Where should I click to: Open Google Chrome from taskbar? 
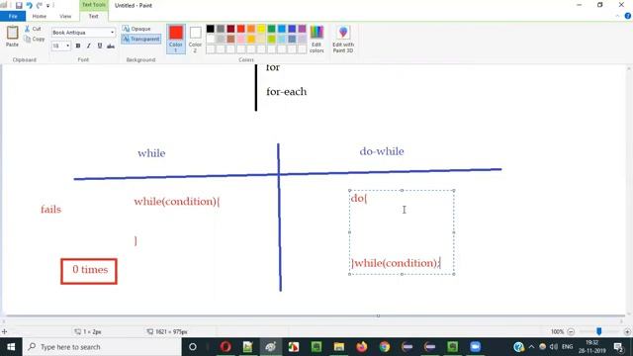point(385,347)
